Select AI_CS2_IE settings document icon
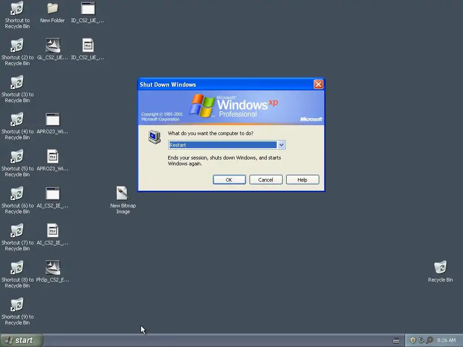 point(52,234)
